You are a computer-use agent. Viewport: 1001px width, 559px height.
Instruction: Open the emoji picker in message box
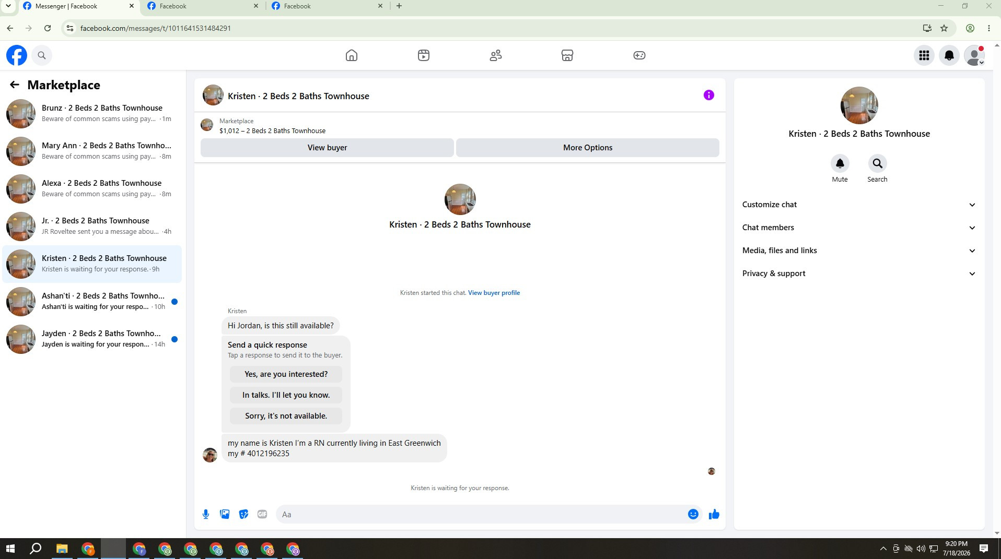tap(693, 514)
